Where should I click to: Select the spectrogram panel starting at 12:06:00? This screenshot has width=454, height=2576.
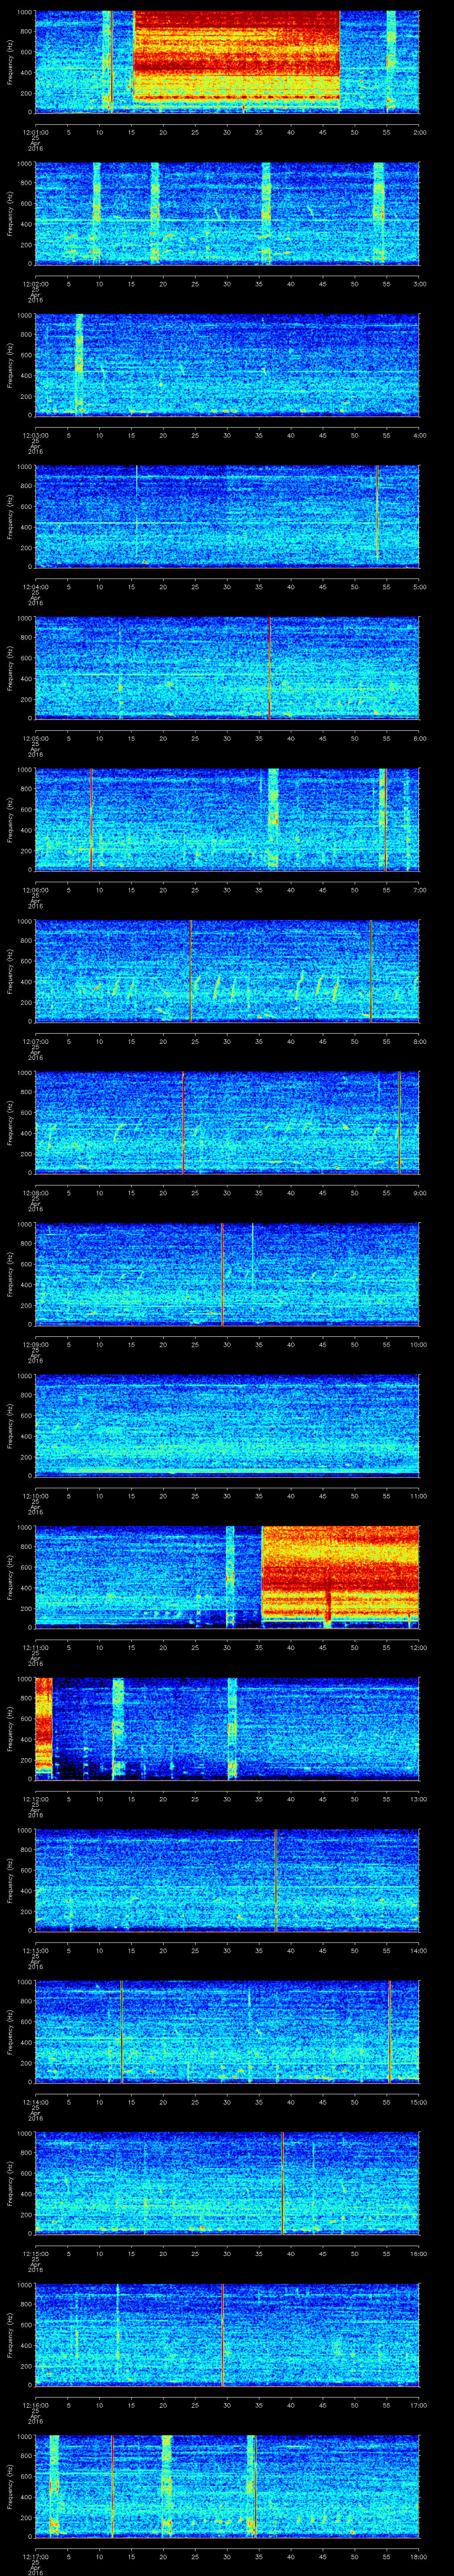(x=227, y=819)
